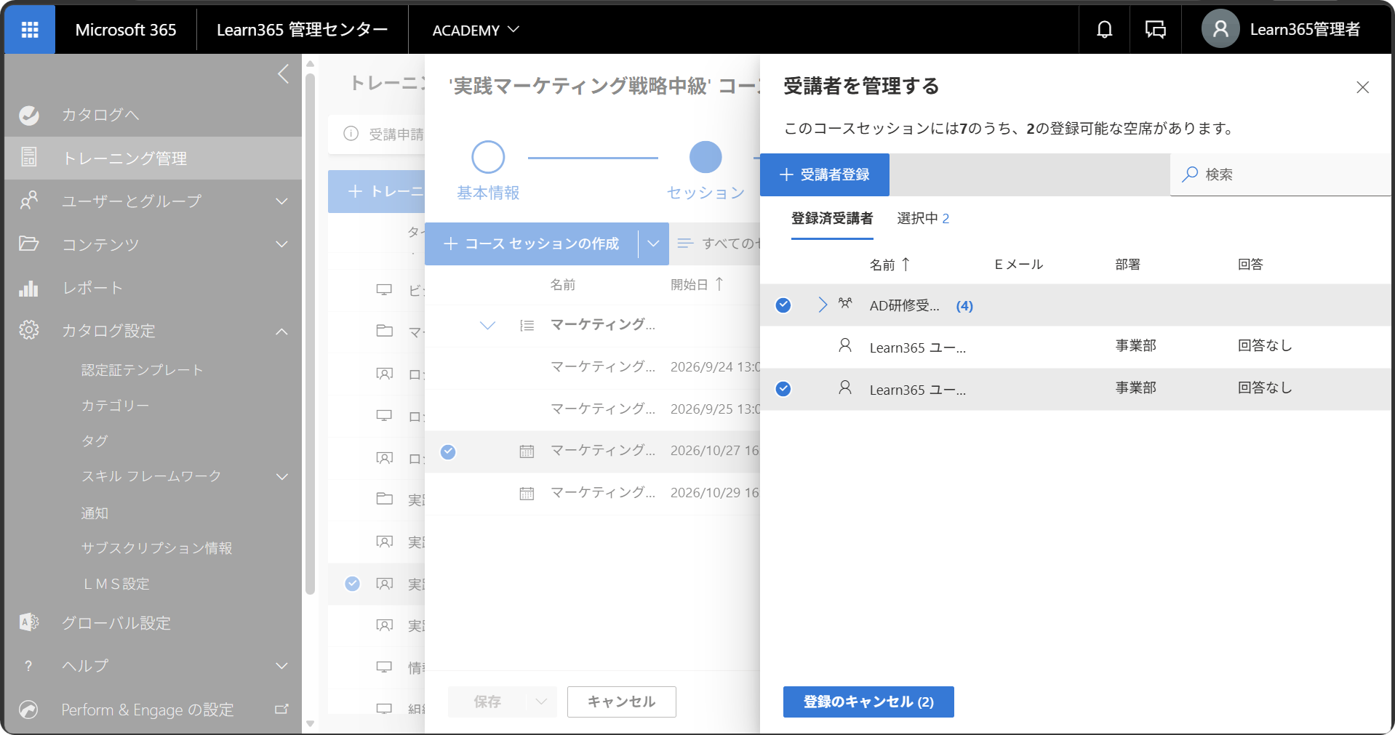Open the notifications bell
1395x735 pixels.
click(1104, 30)
